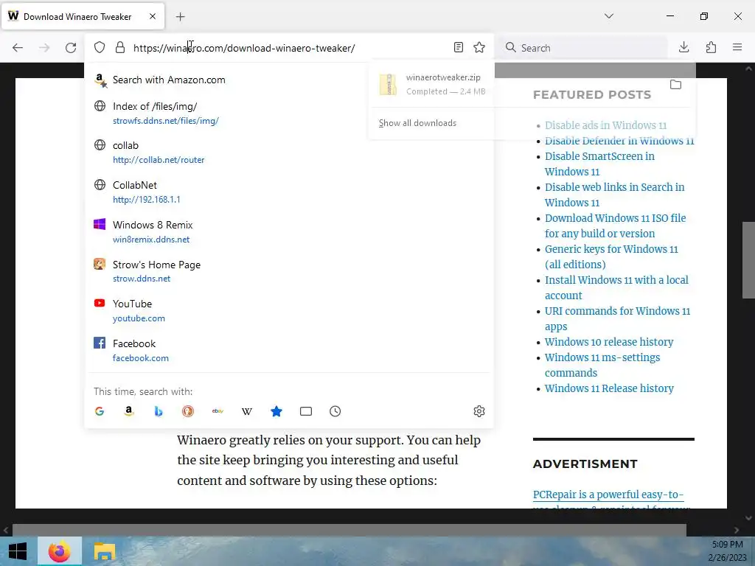Open the Downloads toolbar button
Screen dimensions: 755x566
pos(683,47)
